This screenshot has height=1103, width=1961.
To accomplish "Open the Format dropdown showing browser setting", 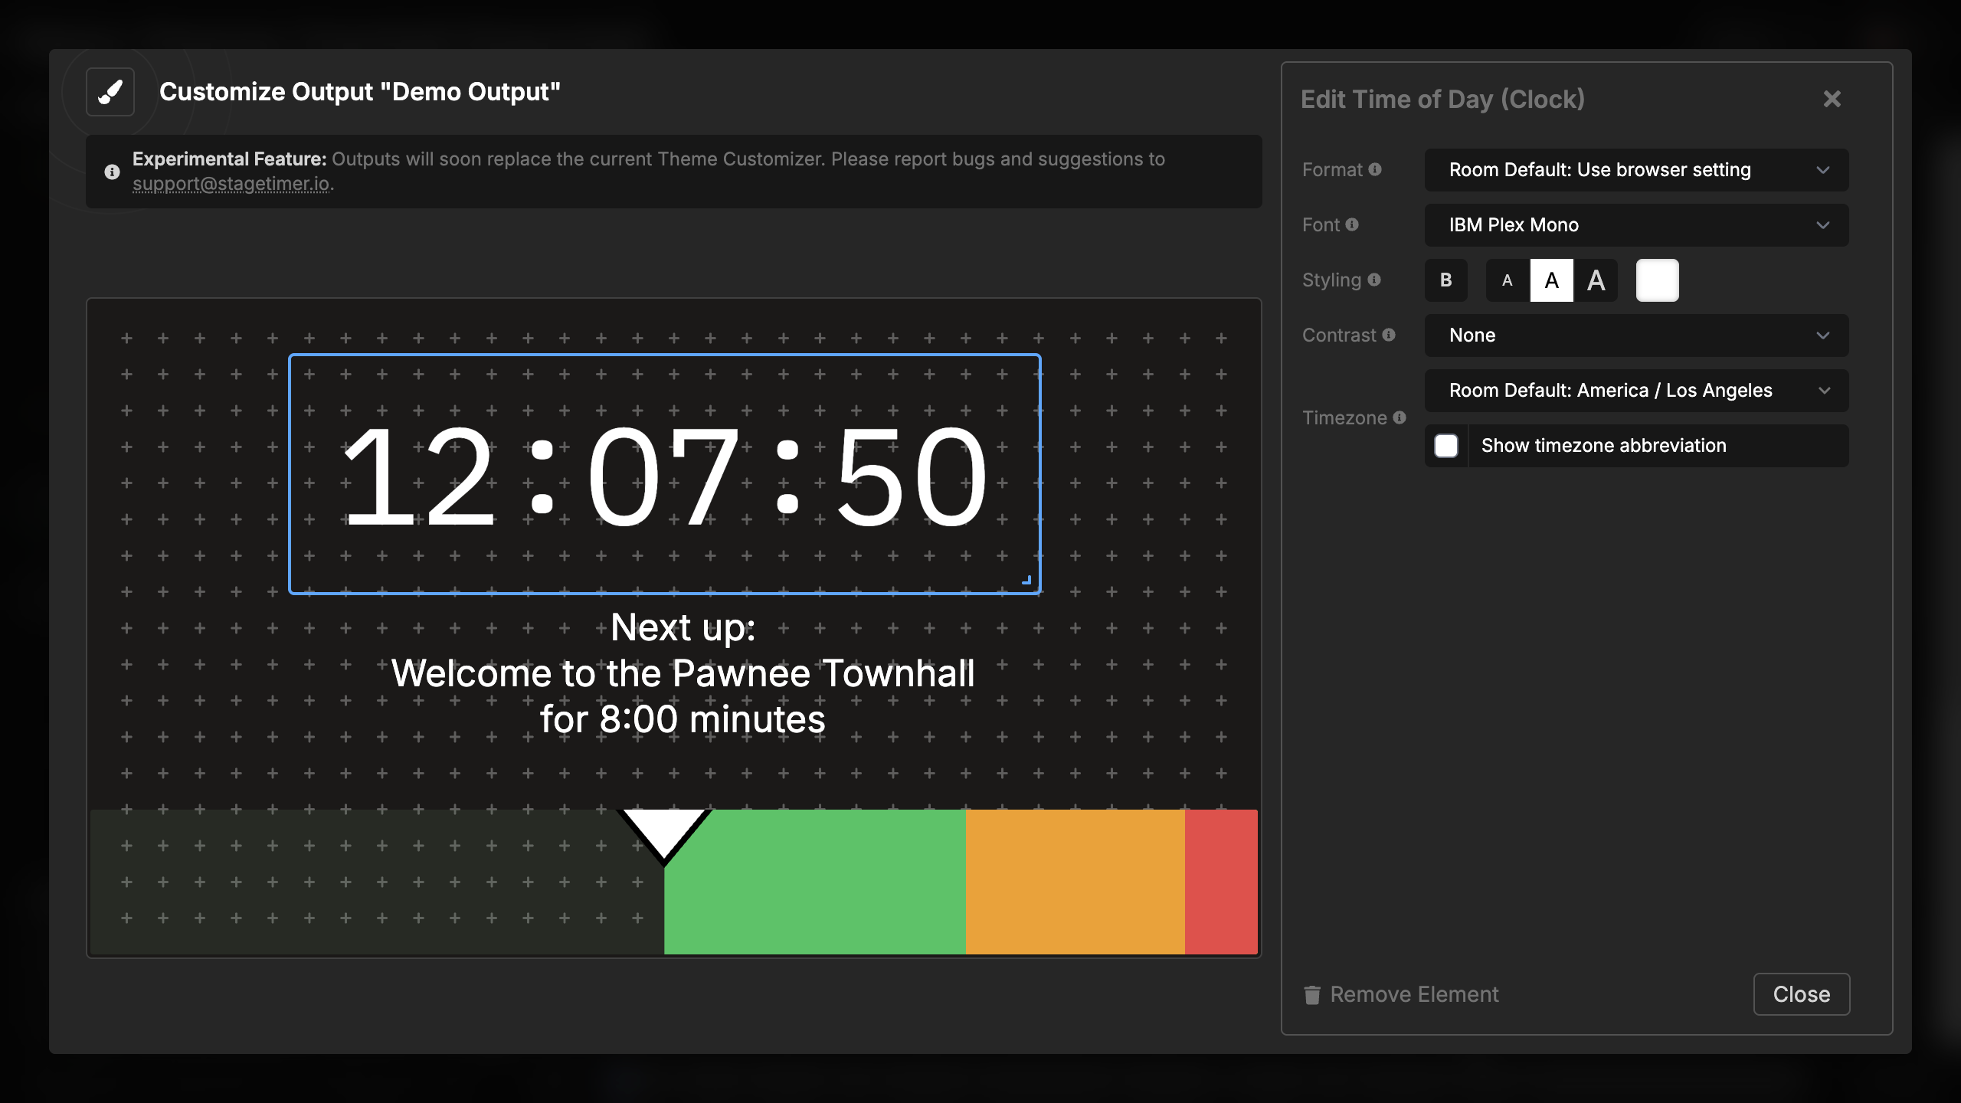I will point(1635,169).
